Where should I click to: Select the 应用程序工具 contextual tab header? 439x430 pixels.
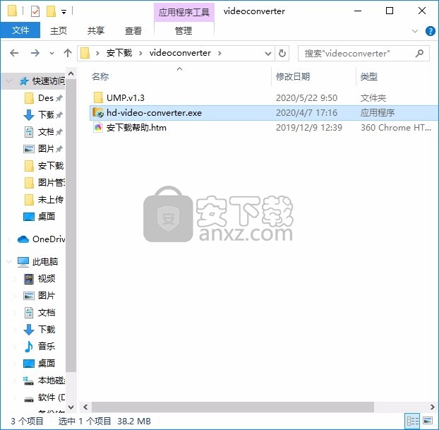click(184, 12)
